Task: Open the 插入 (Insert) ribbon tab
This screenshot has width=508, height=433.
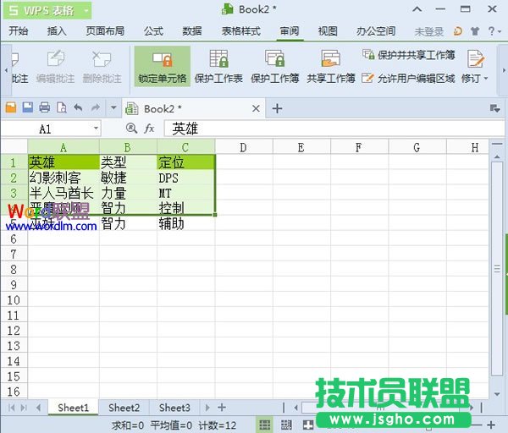Action: point(57,31)
